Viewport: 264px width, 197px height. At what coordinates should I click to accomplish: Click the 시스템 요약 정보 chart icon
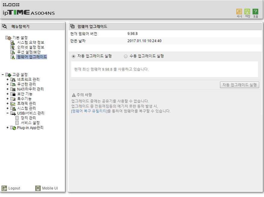(13, 42)
